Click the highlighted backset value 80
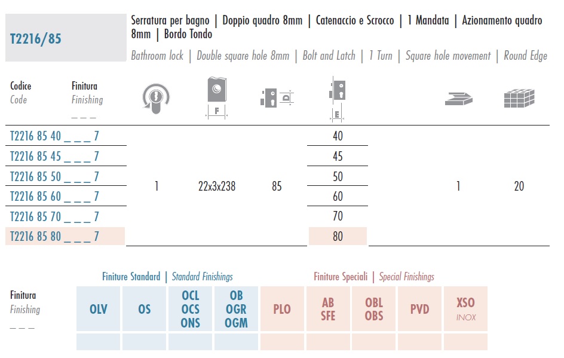The height and width of the screenshot is (358, 564). [338, 237]
